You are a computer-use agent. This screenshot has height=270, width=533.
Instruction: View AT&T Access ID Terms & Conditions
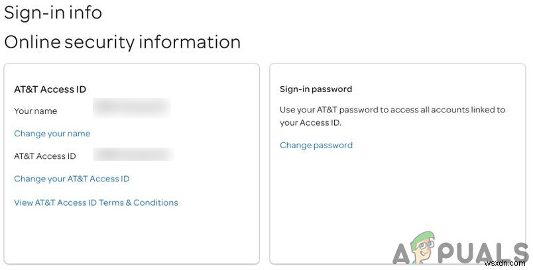(x=96, y=202)
